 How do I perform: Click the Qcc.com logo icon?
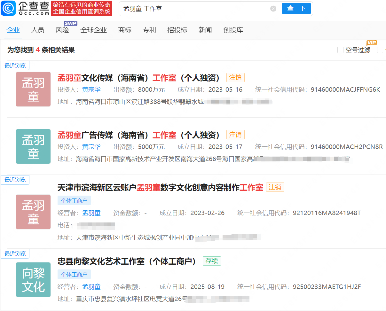click(x=8, y=8)
